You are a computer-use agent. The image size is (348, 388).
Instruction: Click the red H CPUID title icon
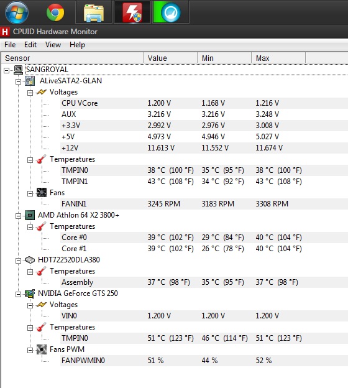pos(5,32)
